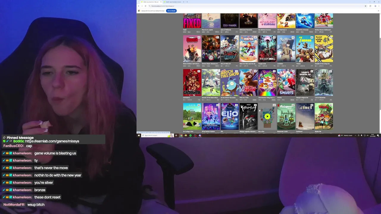Open the Greatest Thing Ever poster
Image resolution: width=381 pixels, height=214 pixels.
click(267, 83)
